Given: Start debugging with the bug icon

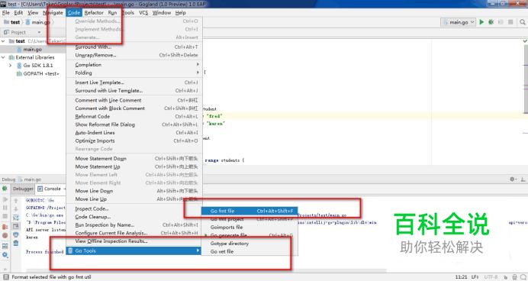Looking at the screenshot, I should point(491,22).
